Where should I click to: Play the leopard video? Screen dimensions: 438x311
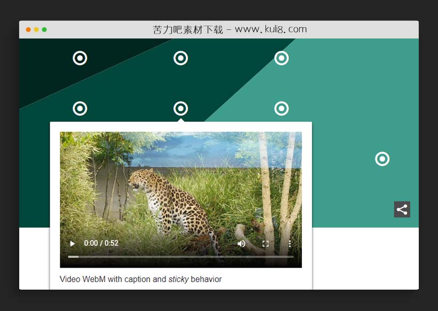click(72, 244)
